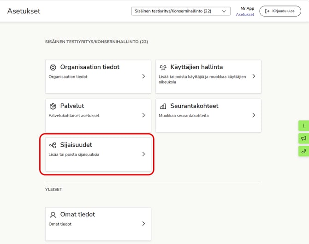309x244 pixels.
Task: Click chevron on Seurantakohteet card
Action: point(254,115)
